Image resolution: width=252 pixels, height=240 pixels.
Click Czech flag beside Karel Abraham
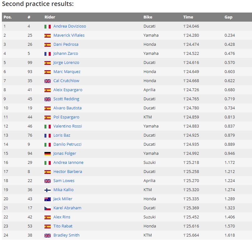pos(48,208)
